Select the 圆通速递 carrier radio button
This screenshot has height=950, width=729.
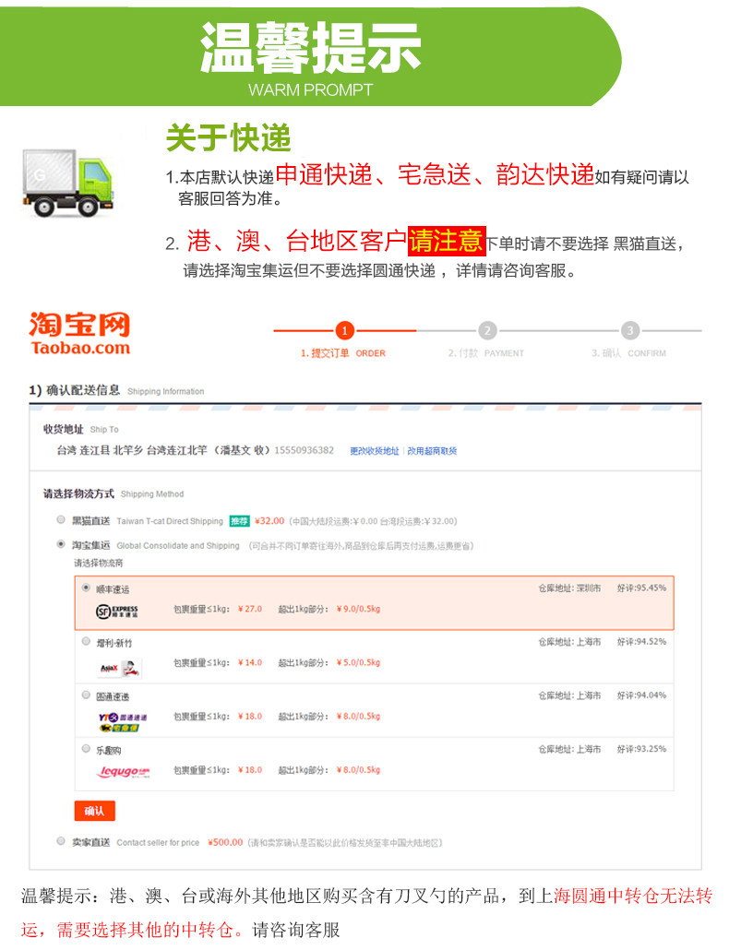point(86,695)
